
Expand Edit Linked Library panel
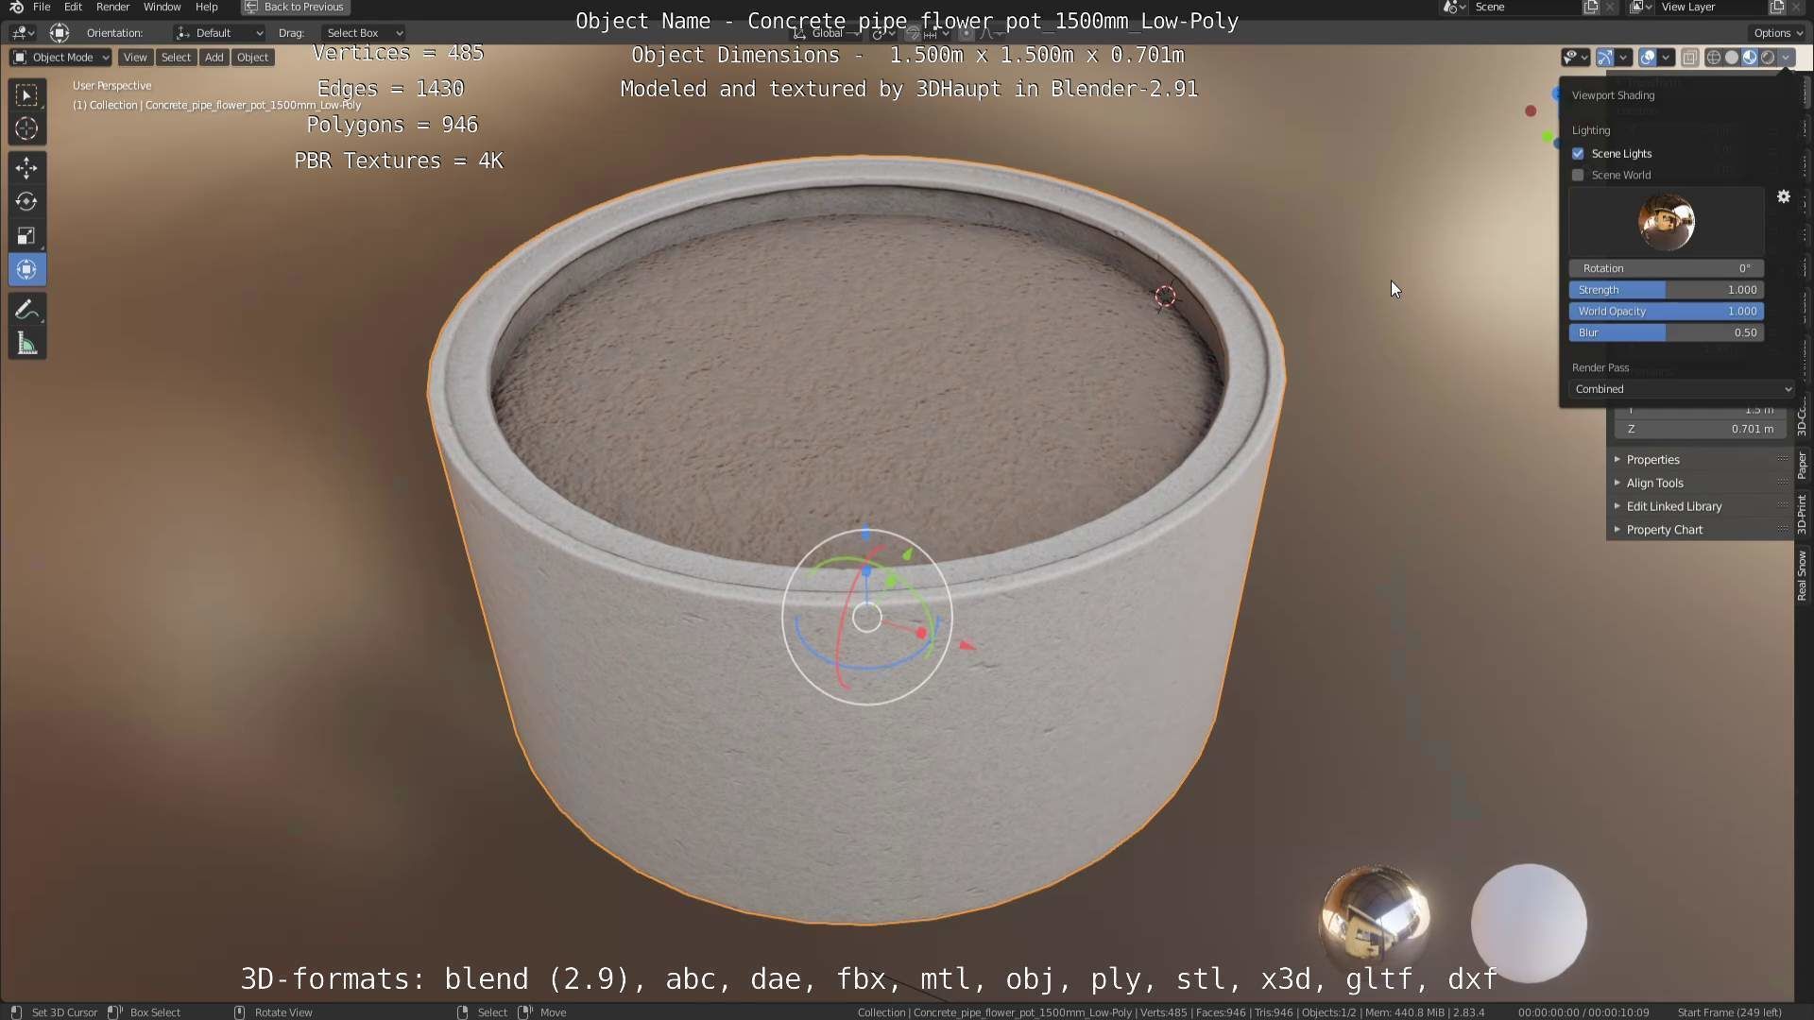point(1701,506)
